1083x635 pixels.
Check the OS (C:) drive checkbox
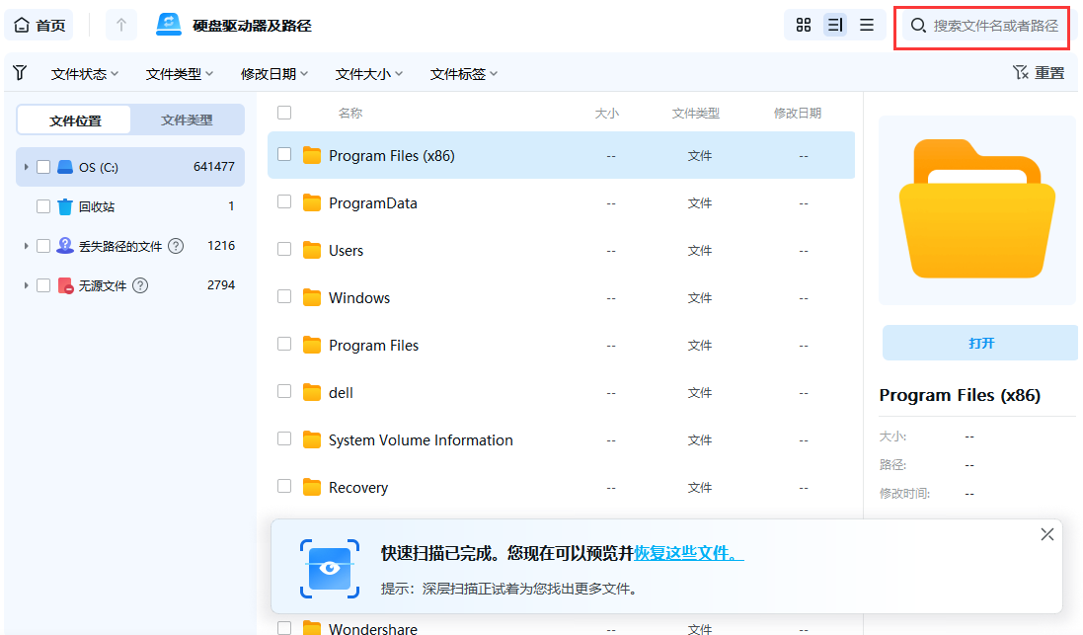pyautogui.click(x=42, y=167)
